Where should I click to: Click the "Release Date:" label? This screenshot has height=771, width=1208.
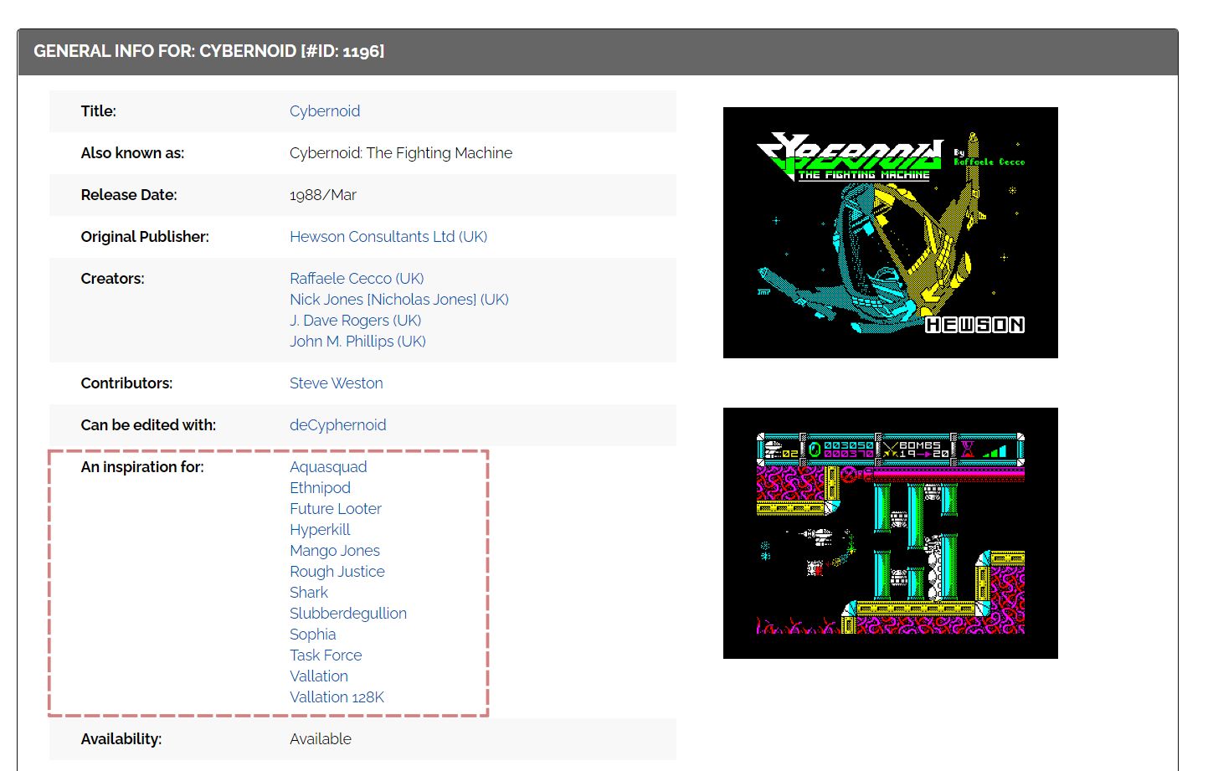tap(129, 195)
